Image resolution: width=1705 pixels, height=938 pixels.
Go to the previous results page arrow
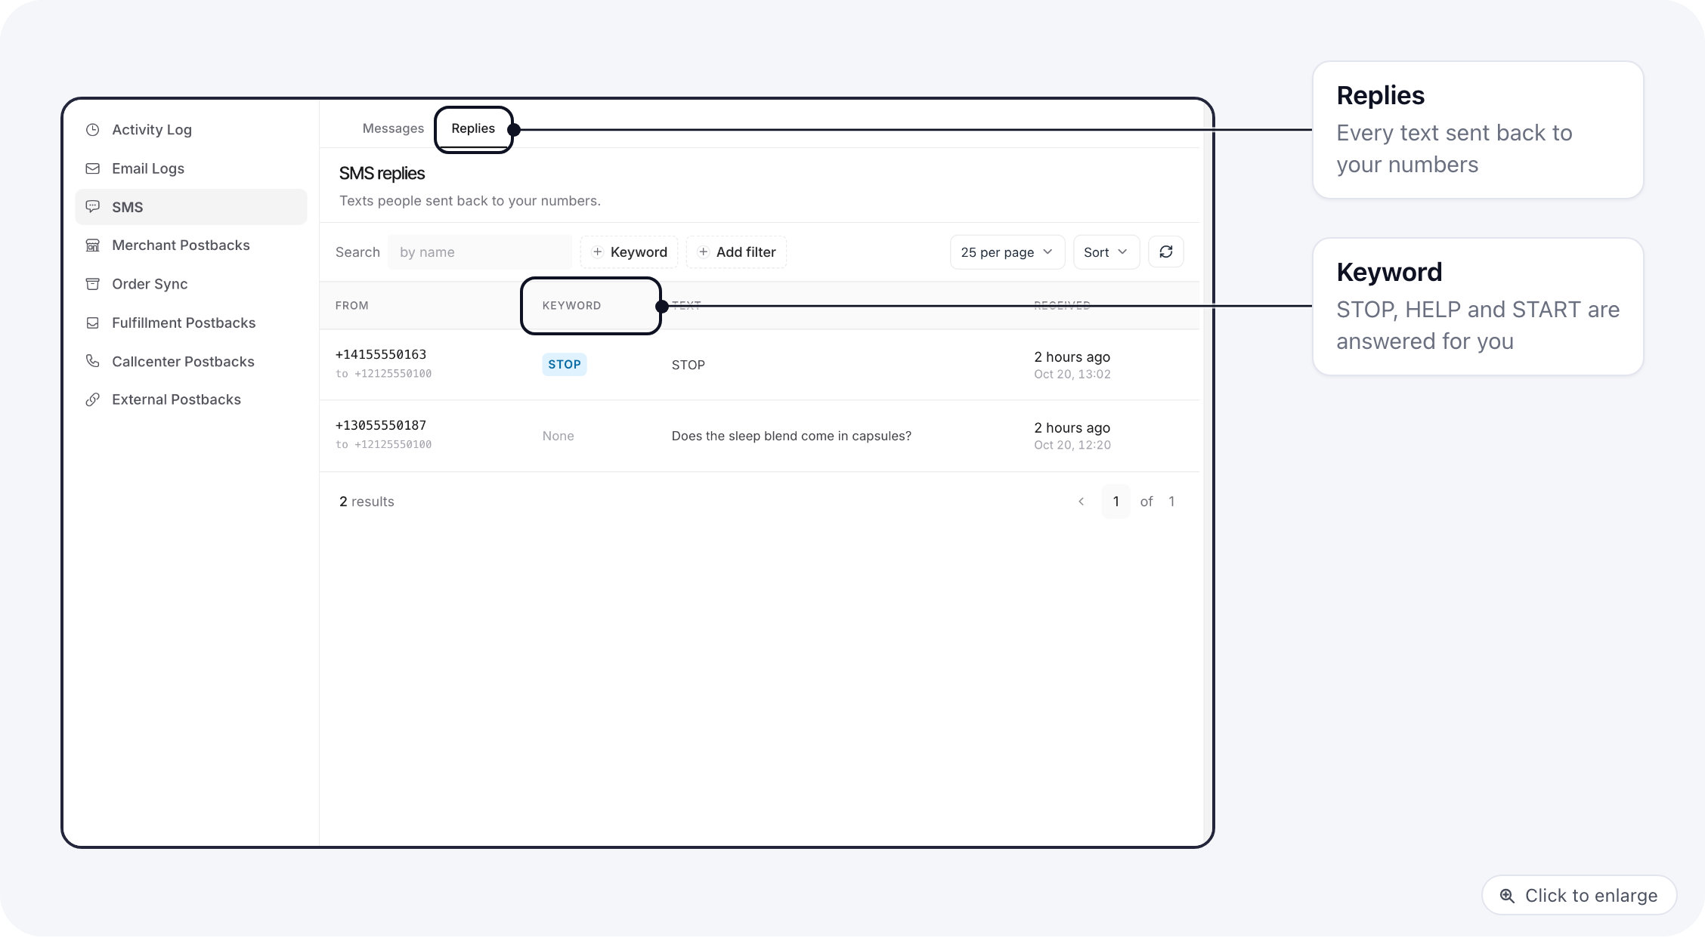click(1081, 501)
